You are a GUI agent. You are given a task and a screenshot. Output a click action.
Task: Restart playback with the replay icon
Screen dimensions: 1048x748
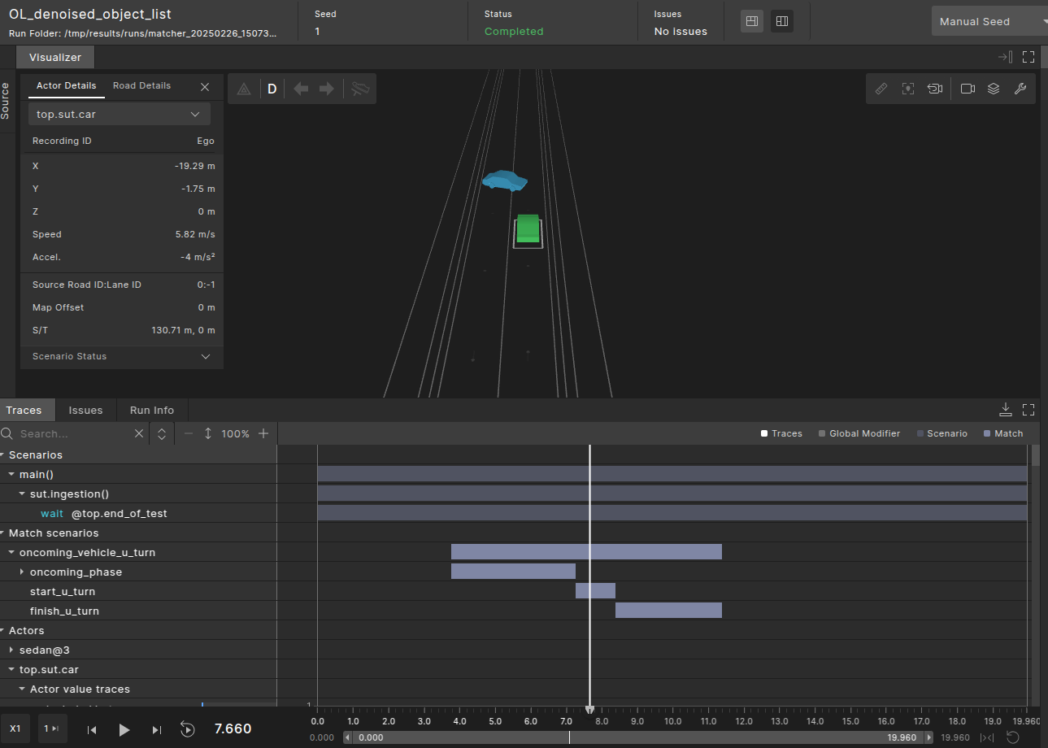point(188,729)
